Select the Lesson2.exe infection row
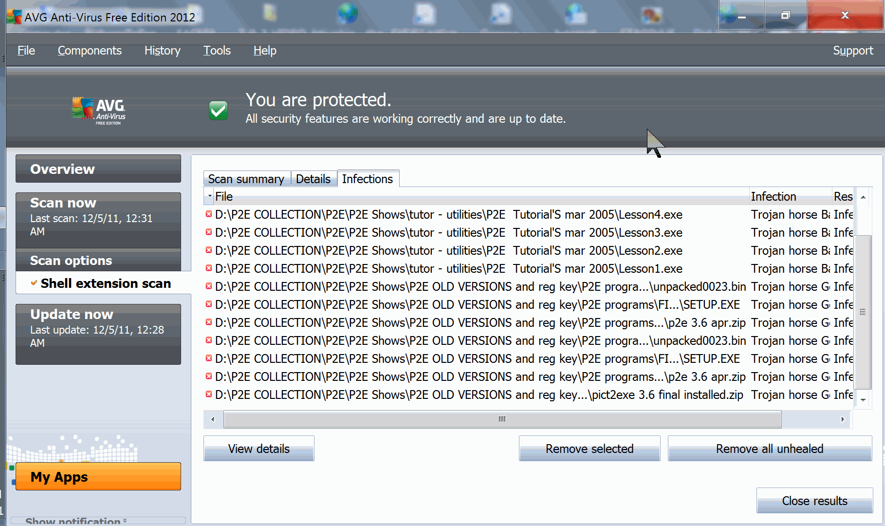 (529, 250)
